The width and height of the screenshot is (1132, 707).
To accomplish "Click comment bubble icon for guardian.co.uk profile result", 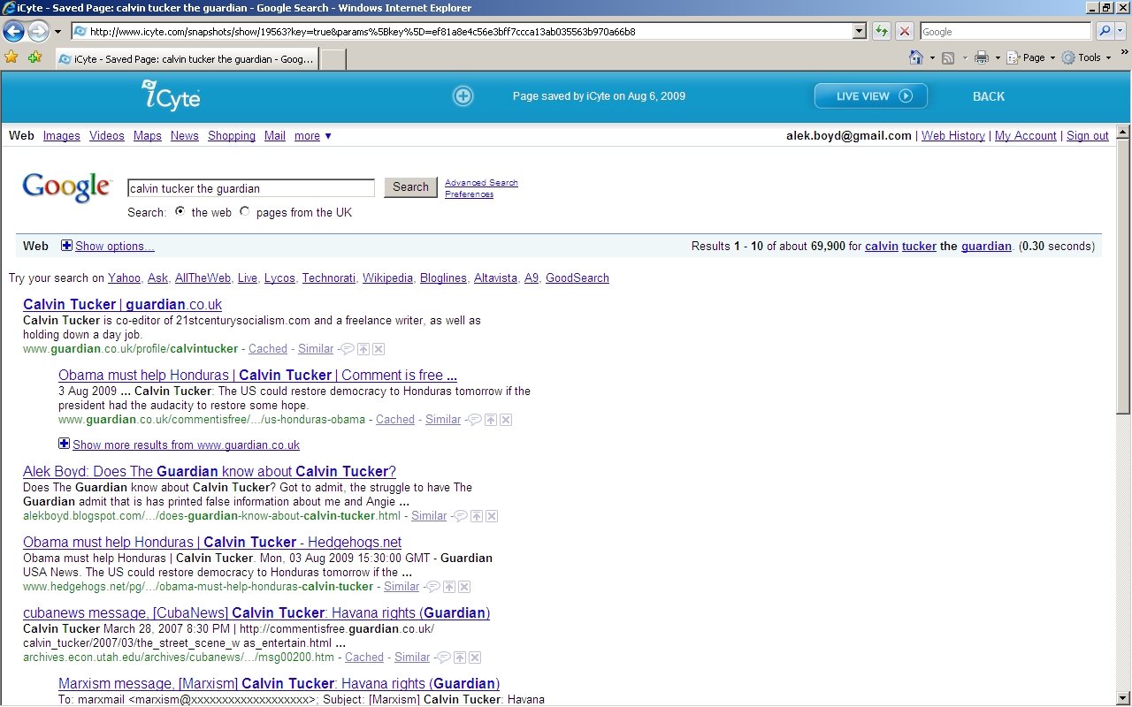I will tap(348, 349).
